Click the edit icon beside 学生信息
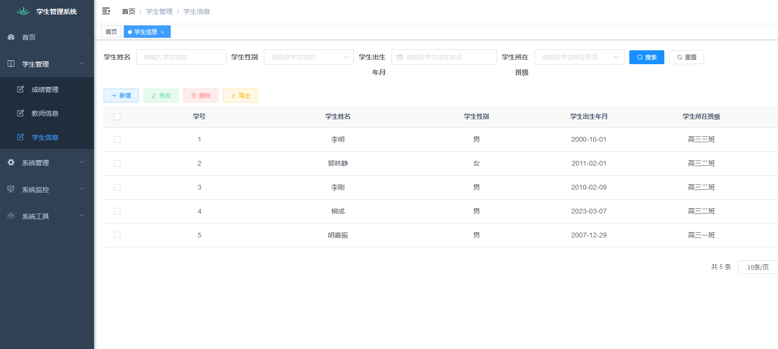778x349 pixels. [21, 137]
